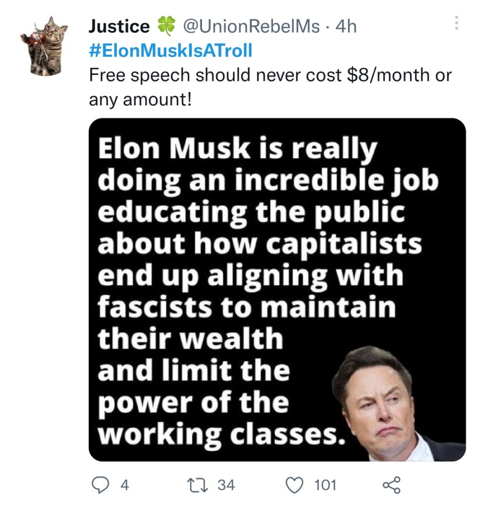The width and height of the screenshot is (480, 508).
Task: Follow the #ElonMuskIsATroll hashtag
Action: tap(170, 51)
